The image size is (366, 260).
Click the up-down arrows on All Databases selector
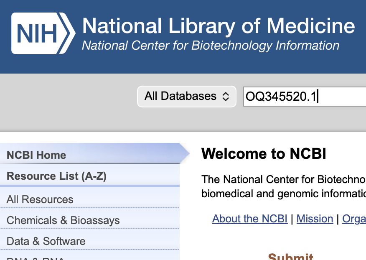point(226,97)
